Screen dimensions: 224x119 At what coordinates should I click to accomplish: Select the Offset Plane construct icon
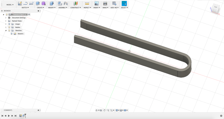tap(75, 3)
